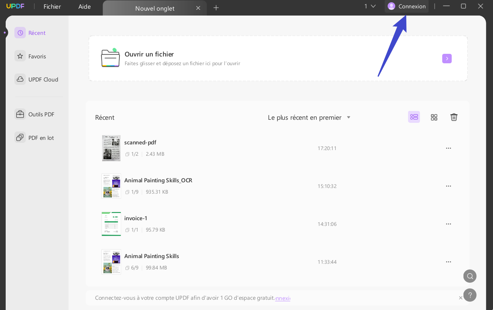
Task: Click the purple arrow in Ouvrir un fichier
Action: [x=447, y=58]
